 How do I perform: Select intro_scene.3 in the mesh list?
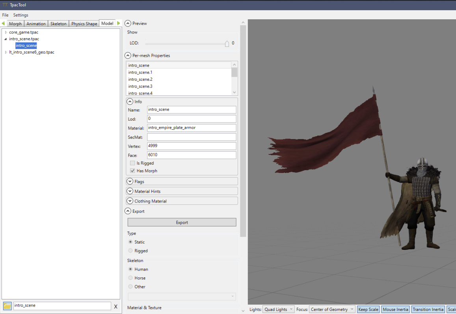(x=179, y=86)
